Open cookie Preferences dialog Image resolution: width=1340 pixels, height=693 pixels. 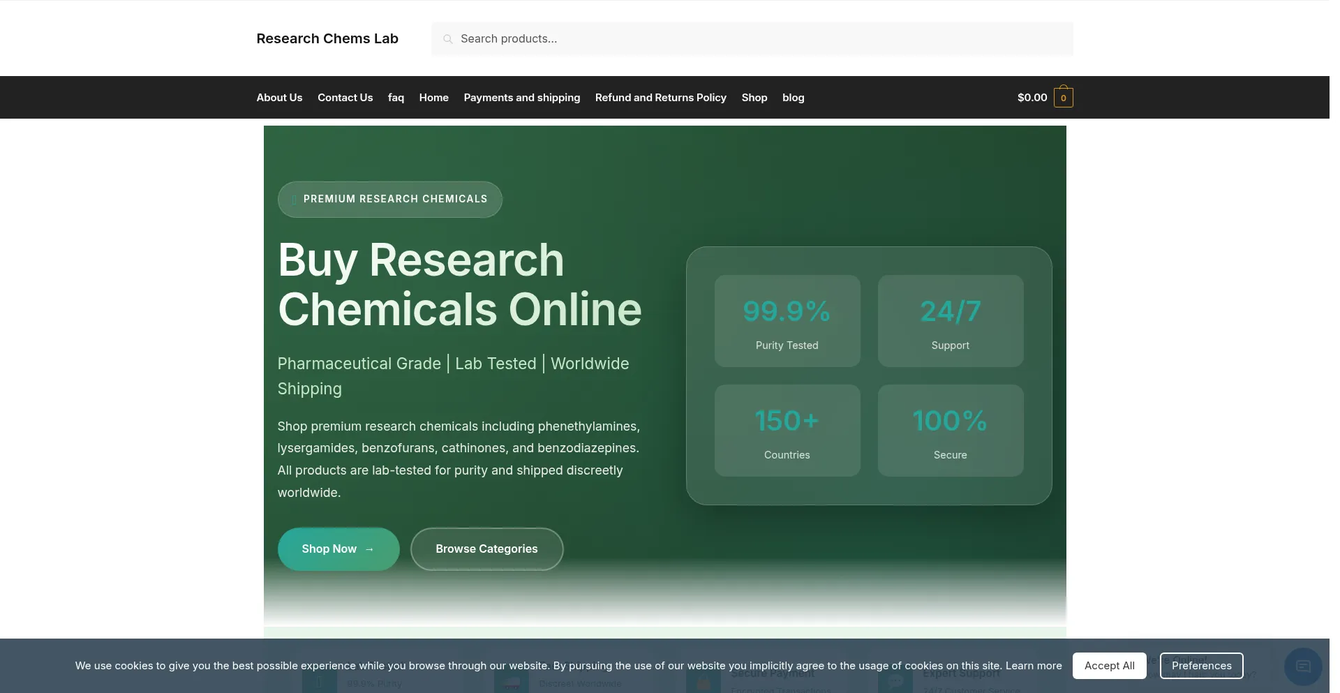pos(1201,666)
